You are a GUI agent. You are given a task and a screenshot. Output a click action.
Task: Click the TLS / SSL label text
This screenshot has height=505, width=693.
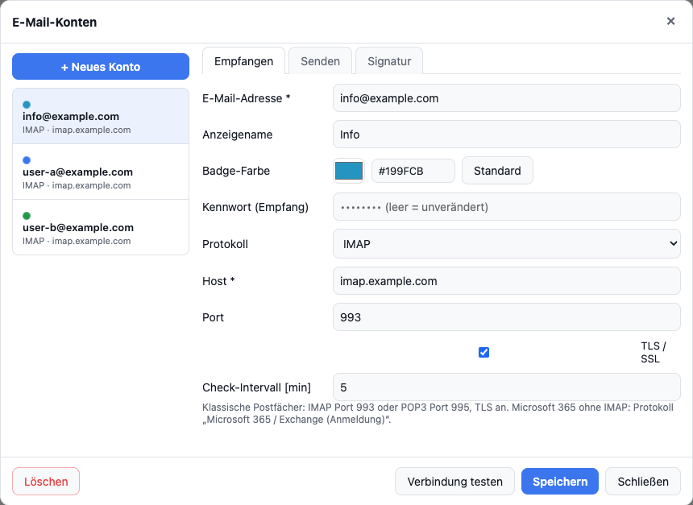coord(654,352)
